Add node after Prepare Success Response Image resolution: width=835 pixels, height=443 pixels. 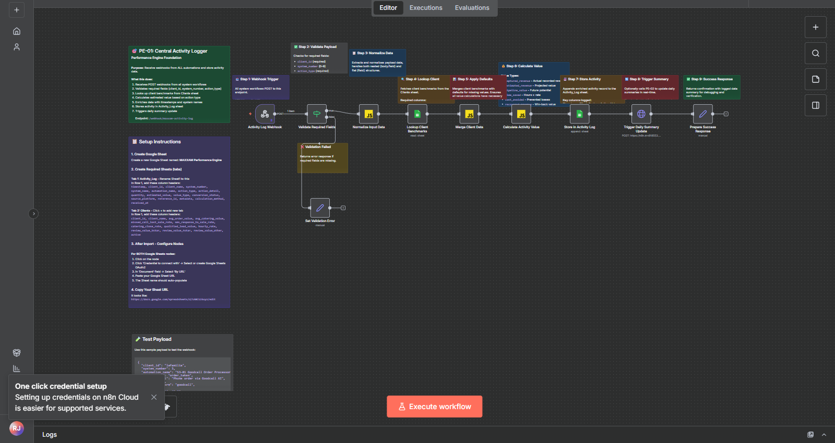tap(726, 114)
